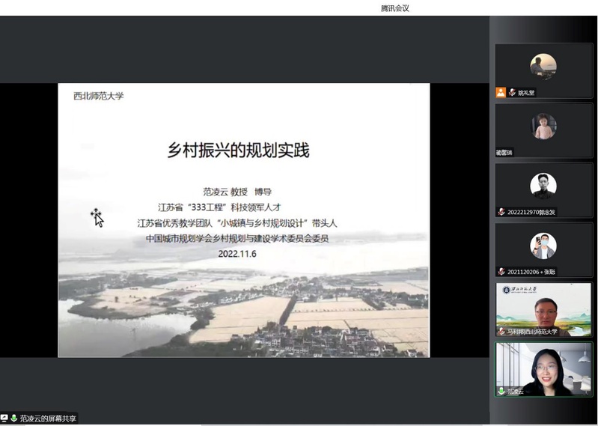Click muted mic icon beside 2021120206 张聪

pyautogui.click(x=501, y=271)
